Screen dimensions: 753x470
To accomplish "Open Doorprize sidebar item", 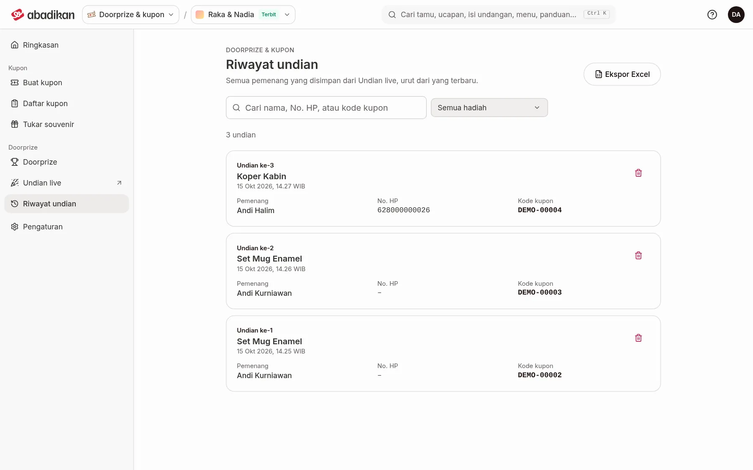I will coord(67,162).
